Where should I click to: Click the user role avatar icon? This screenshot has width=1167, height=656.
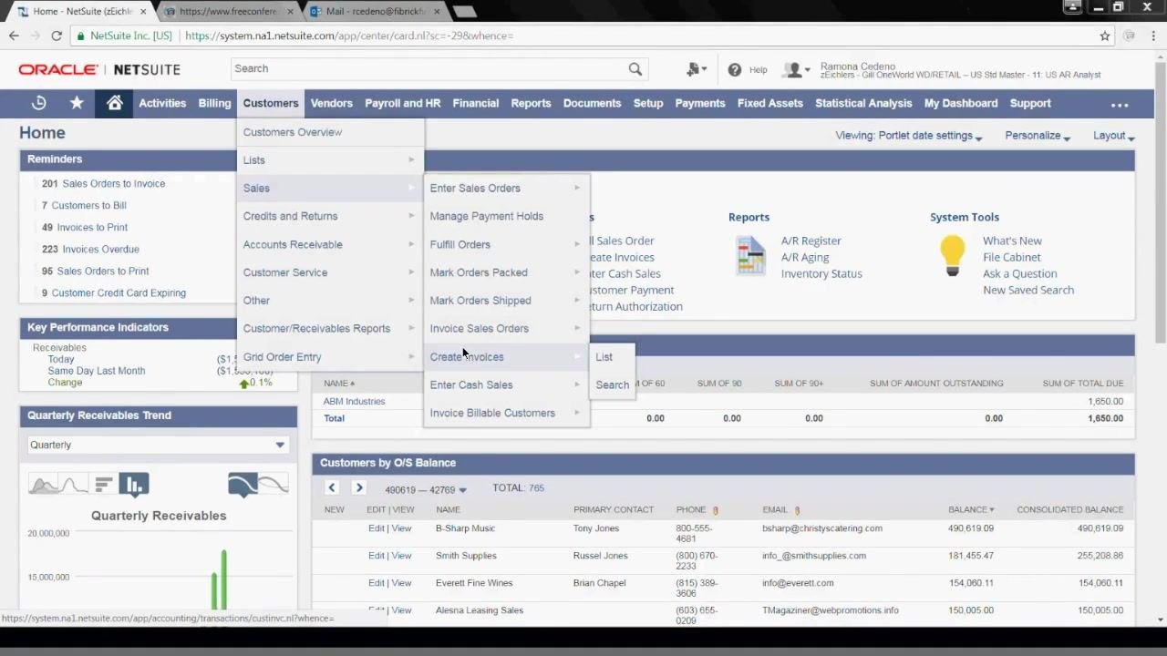(x=796, y=69)
